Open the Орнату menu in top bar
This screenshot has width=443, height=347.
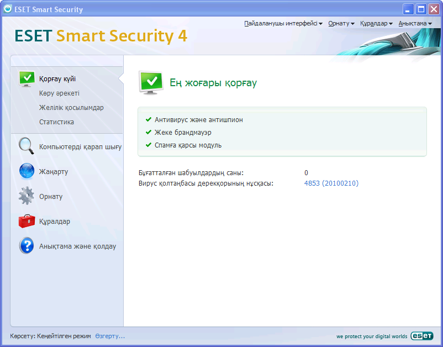click(341, 23)
